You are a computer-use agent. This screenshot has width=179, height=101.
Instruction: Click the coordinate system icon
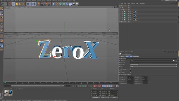[x=38, y=4]
